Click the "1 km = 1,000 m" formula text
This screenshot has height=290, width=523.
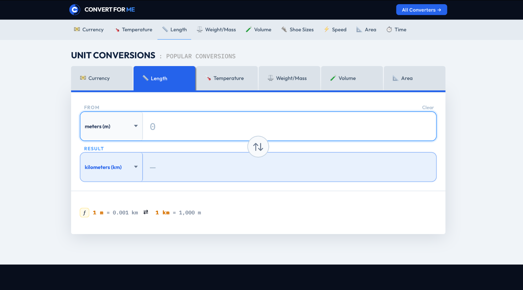pyautogui.click(x=178, y=212)
